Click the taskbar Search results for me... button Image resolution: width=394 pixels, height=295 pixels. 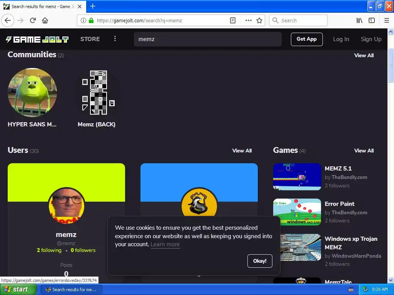[x=72, y=290]
